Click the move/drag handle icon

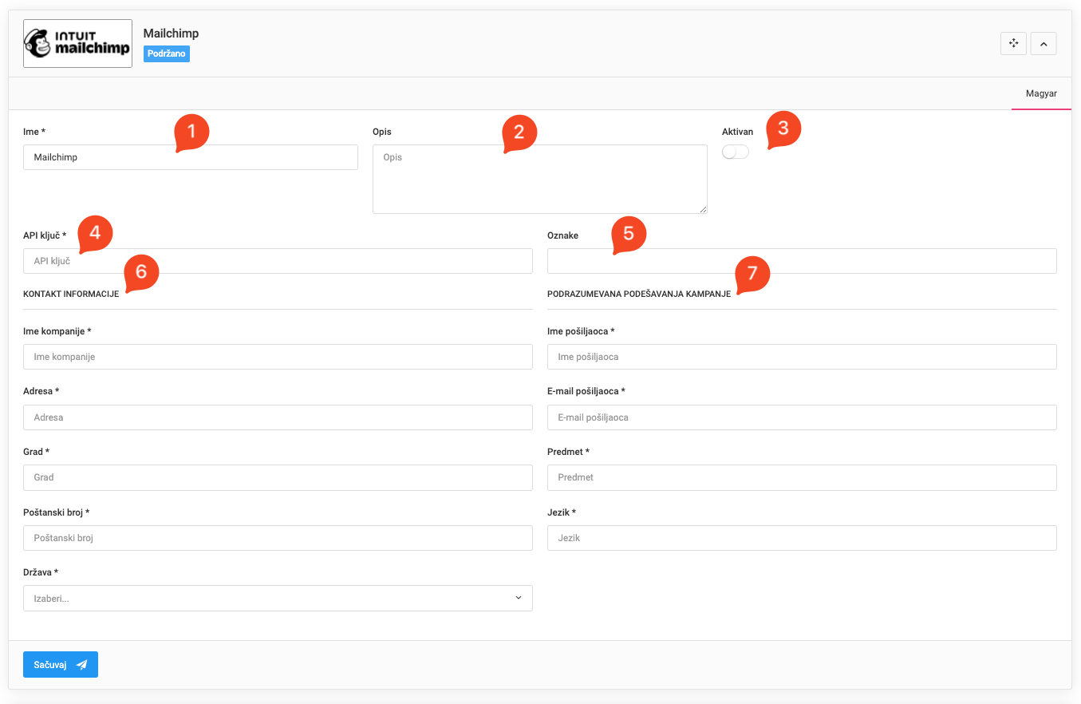click(x=1013, y=43)
